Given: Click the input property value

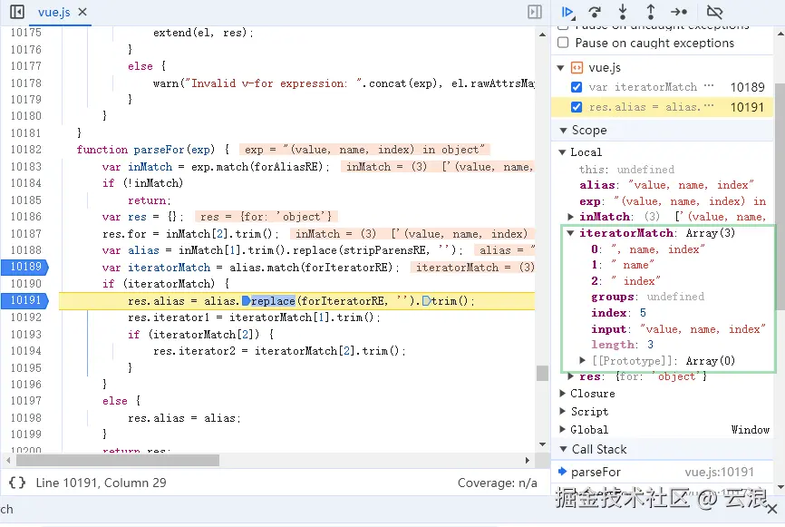Looking at the screenshot, I should 703,329.
